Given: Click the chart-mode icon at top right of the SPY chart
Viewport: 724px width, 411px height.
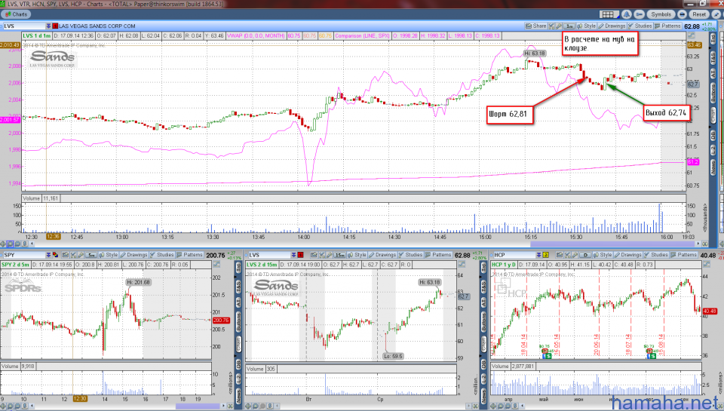Looking at the screenshot, I should click(x=216, y=265).
